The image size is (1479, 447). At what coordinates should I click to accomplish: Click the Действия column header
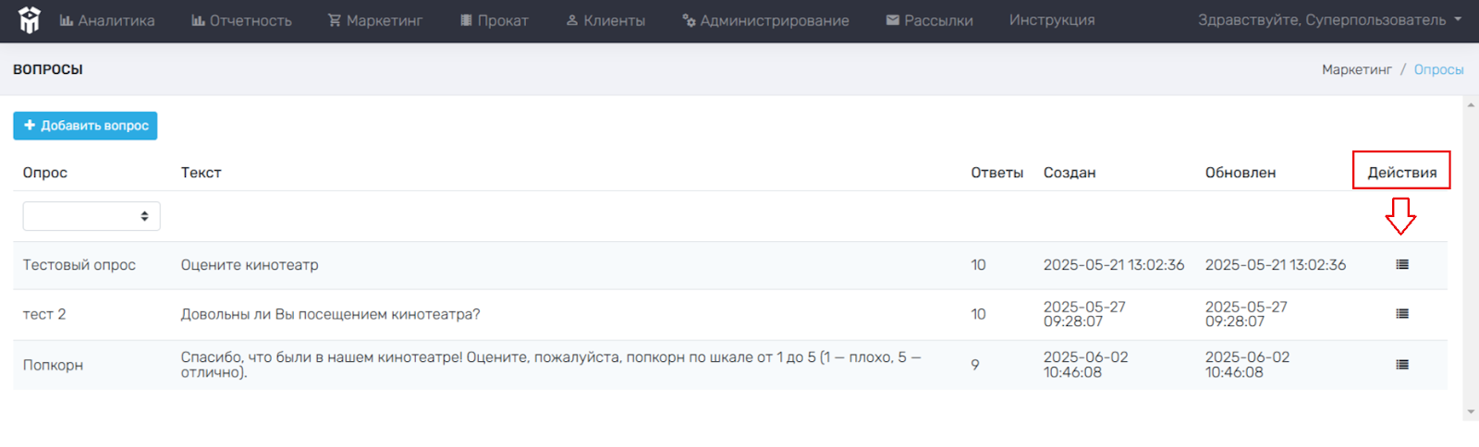1402,173
